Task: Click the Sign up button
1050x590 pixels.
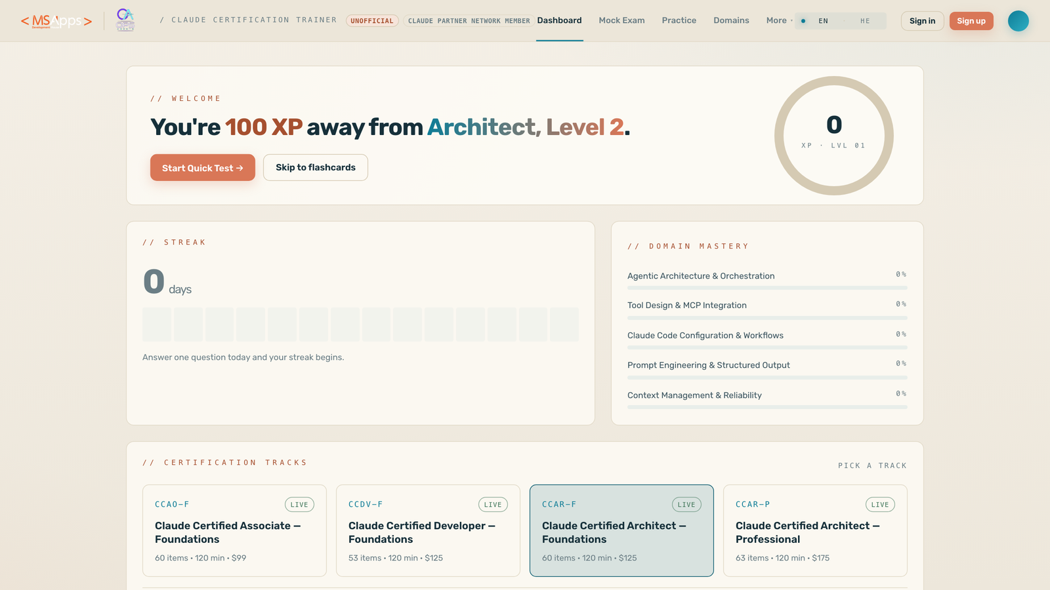Action: click(x=971, y=21)
